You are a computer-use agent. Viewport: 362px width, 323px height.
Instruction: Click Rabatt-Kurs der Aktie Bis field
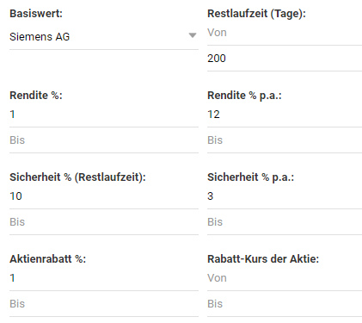[x=285, y=304]
